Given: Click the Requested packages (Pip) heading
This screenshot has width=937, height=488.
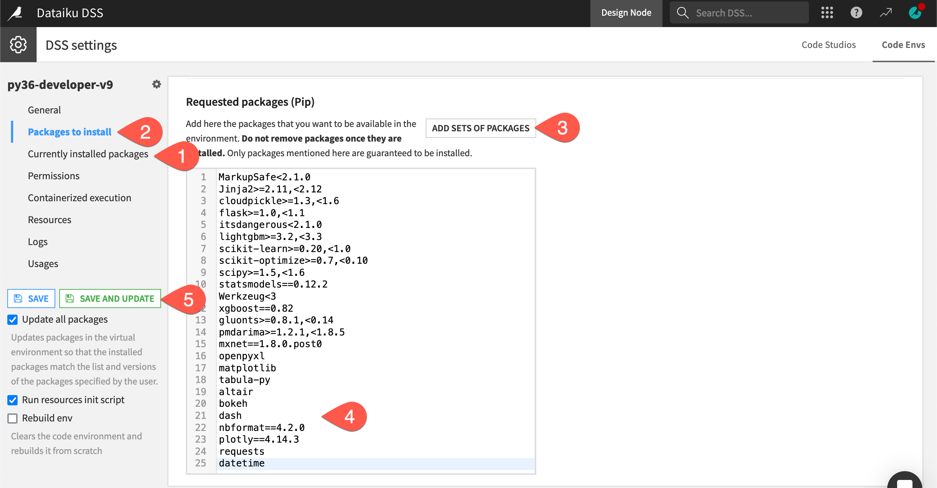Looking at the screenshot, I should coord(250,102).
